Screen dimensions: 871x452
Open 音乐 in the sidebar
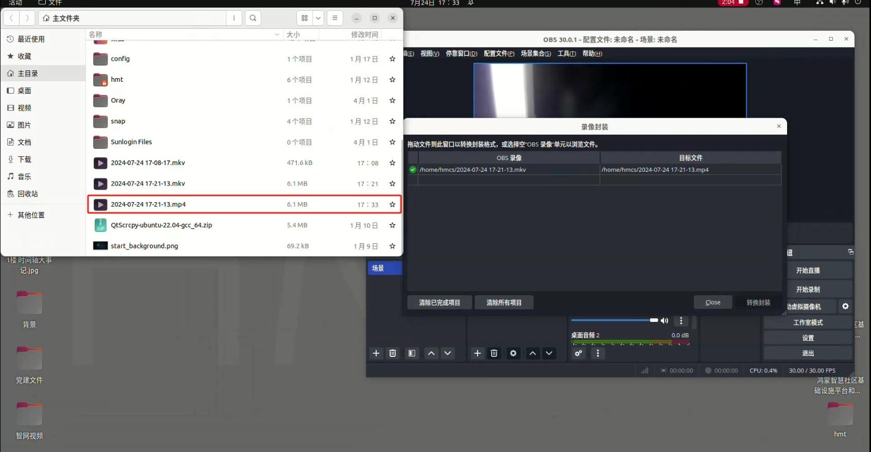[43, 176]
